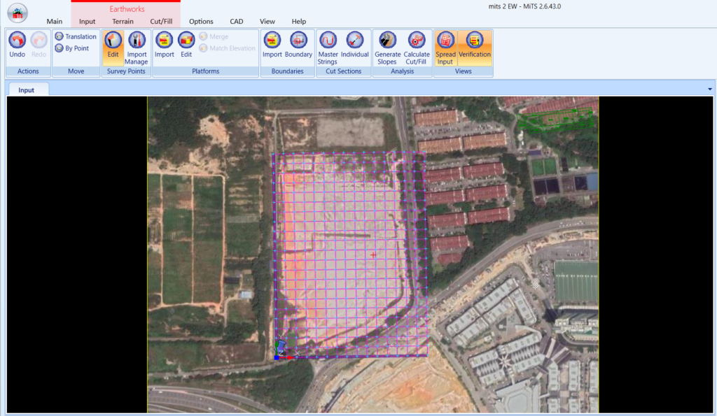717x416 pixels.
Task: Open Import Manage for survey points
Action: [137, 48]
